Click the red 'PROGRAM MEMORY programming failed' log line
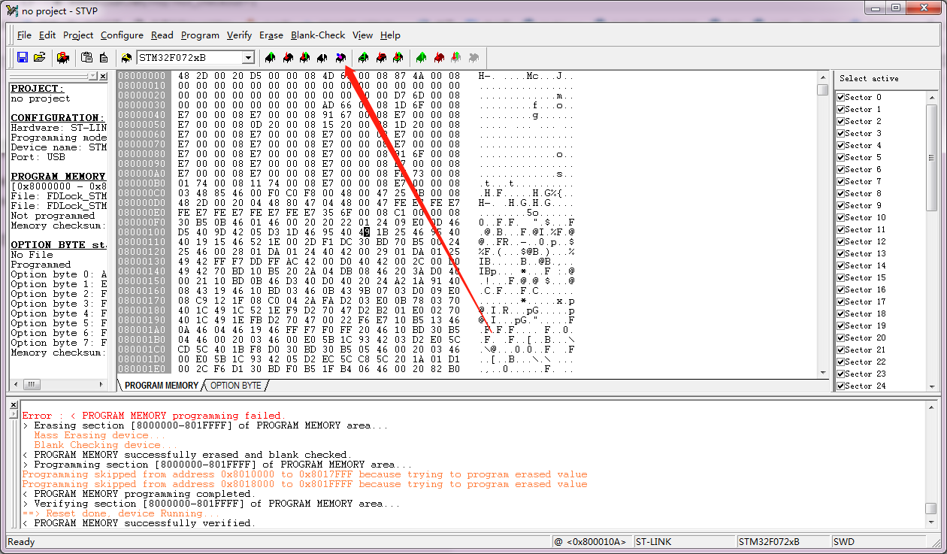The width and height of the screenshot is (947, 554). click(x=154, y=416)
